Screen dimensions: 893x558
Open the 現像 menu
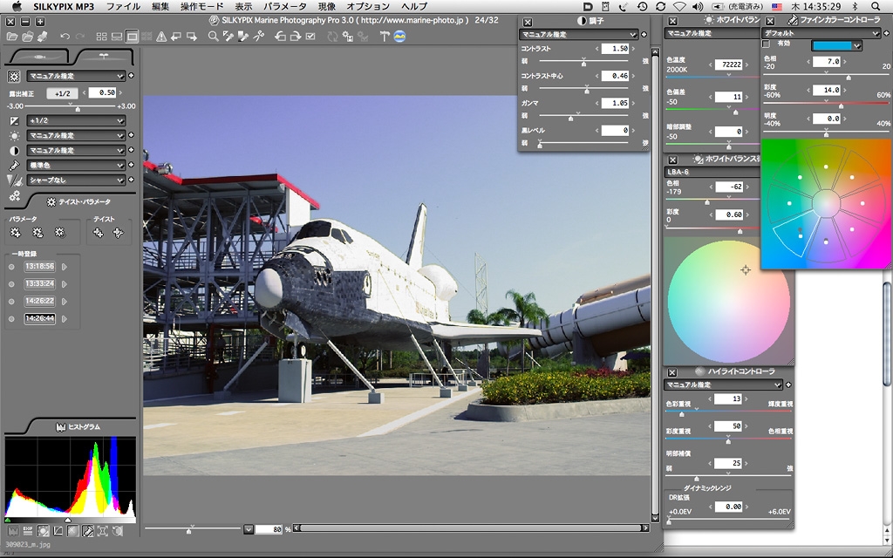point(326,6)
